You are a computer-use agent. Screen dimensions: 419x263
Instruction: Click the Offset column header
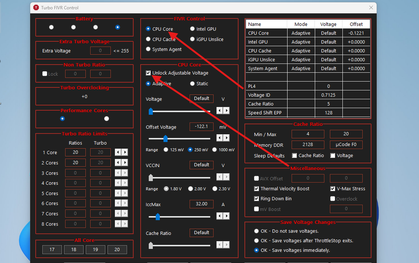click(x=356, y=24)
